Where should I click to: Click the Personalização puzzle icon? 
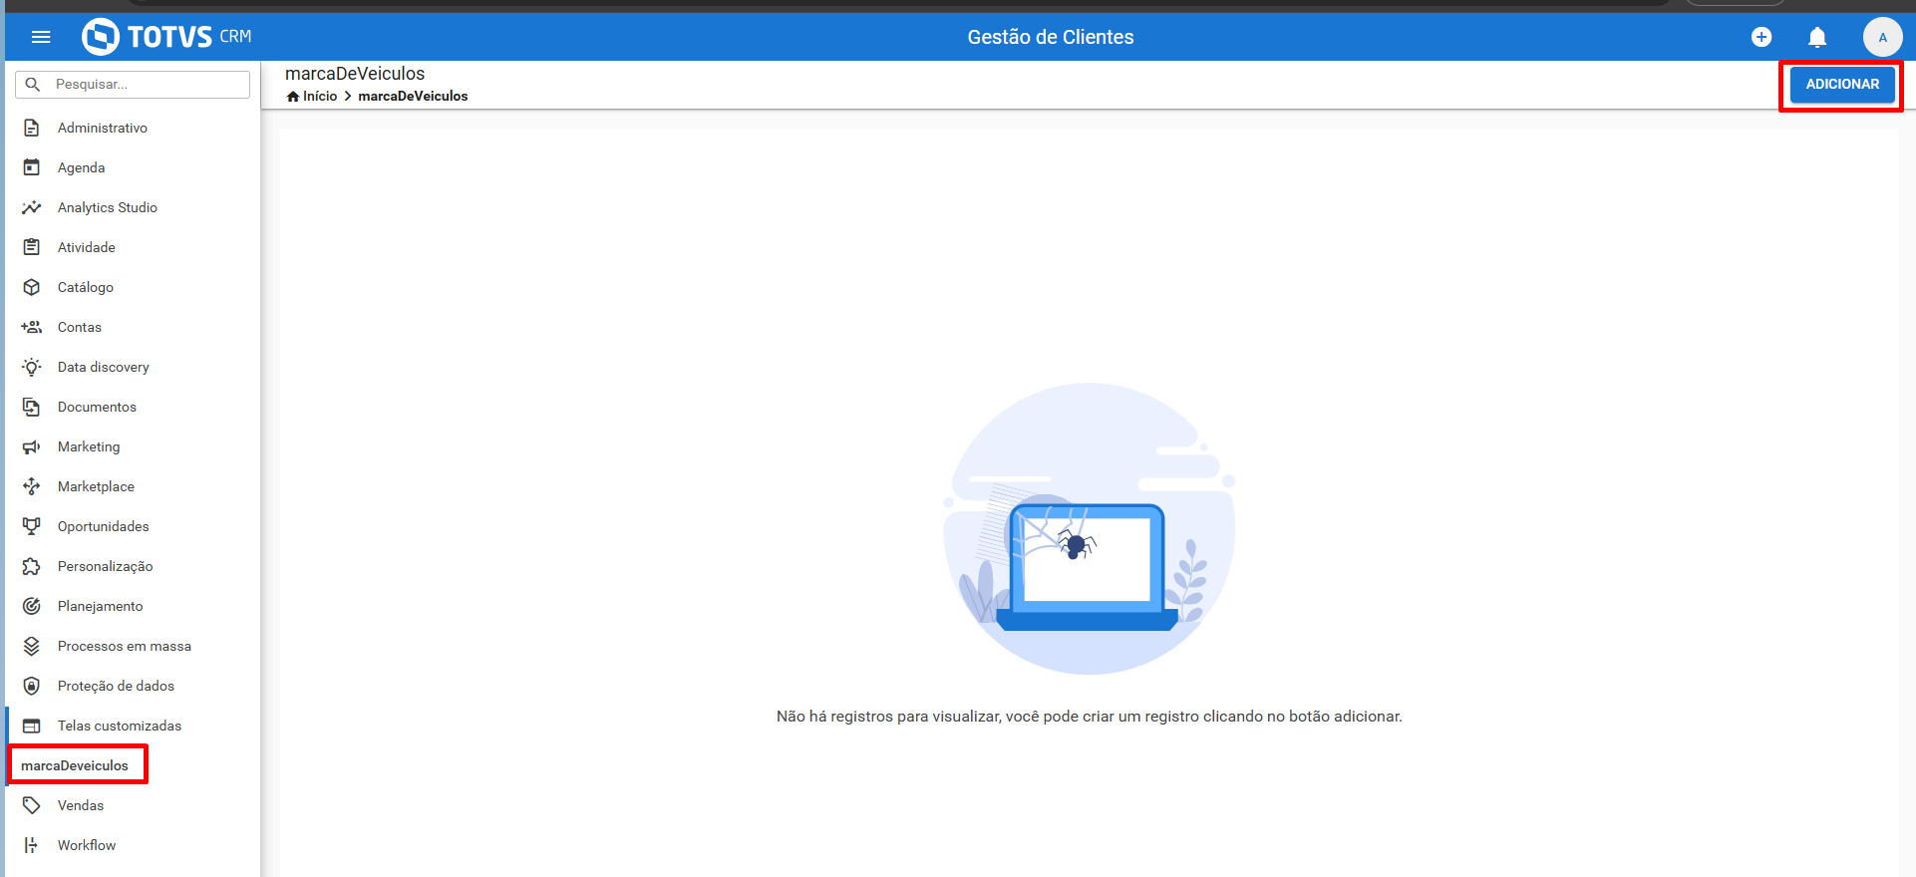point(32,566)
